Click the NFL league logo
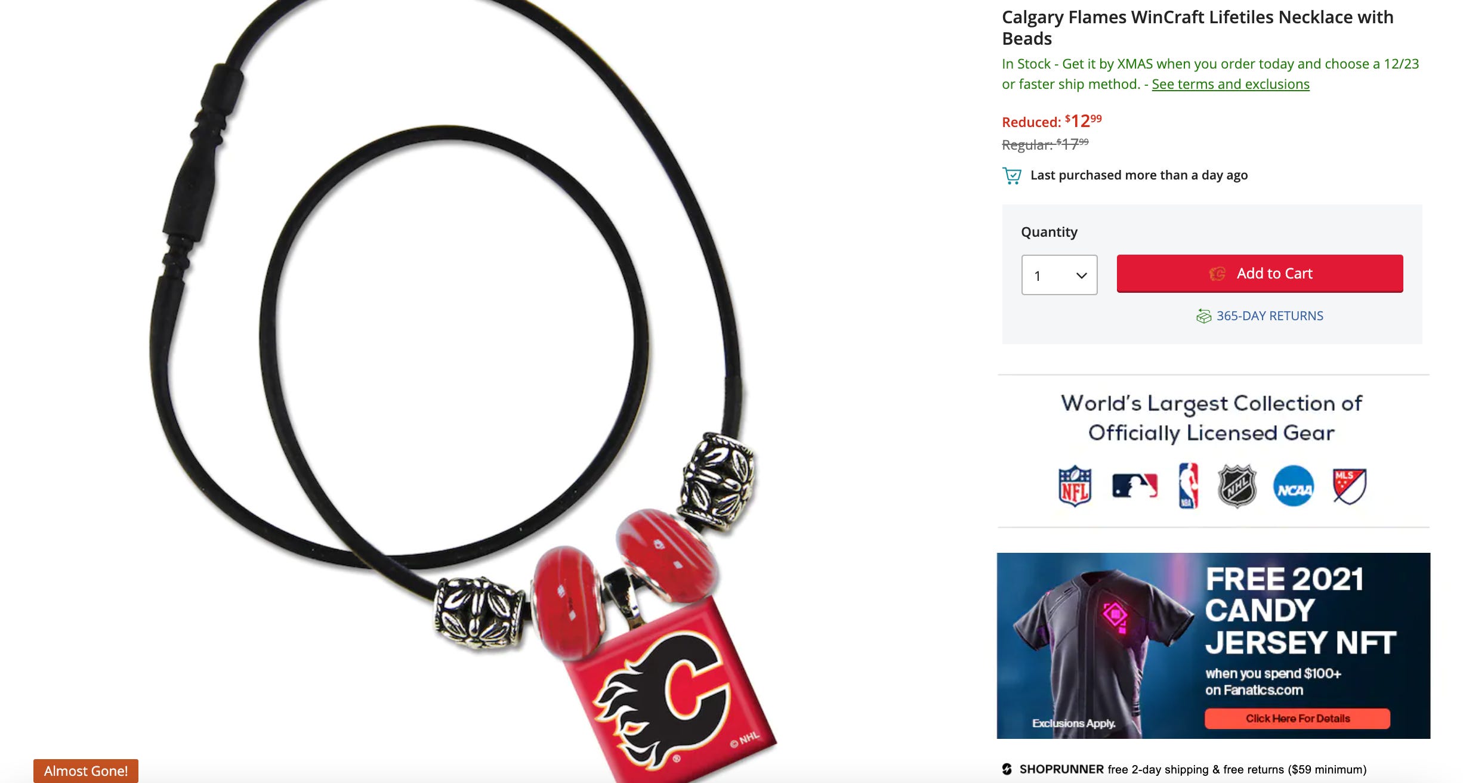Image resolution: width=1463 pixels, height=783 pixels. [x=1075, y=486]
